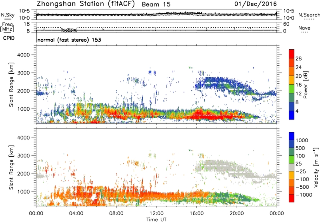Click the "Nave" legend label
This screenshot has width=320, height=222.
[x=304, y=28]
